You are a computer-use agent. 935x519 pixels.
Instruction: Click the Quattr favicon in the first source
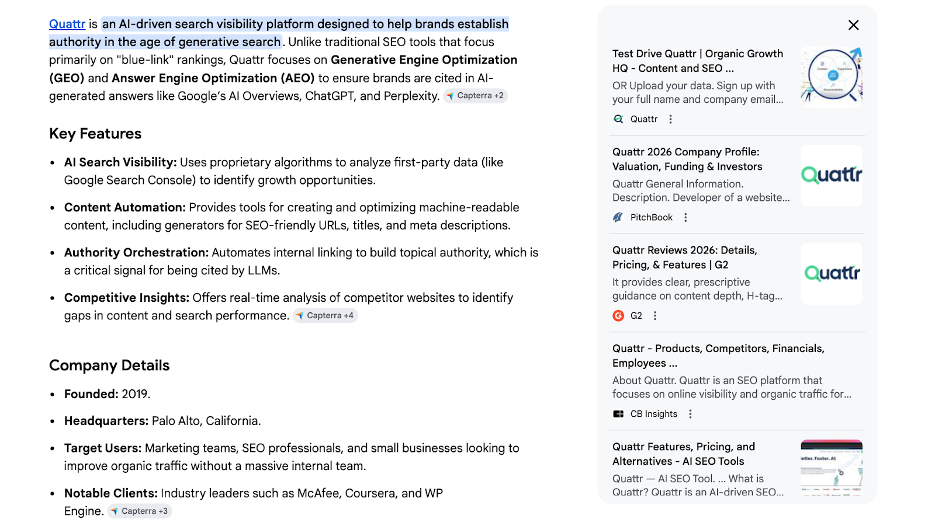[x=618, y=119]
